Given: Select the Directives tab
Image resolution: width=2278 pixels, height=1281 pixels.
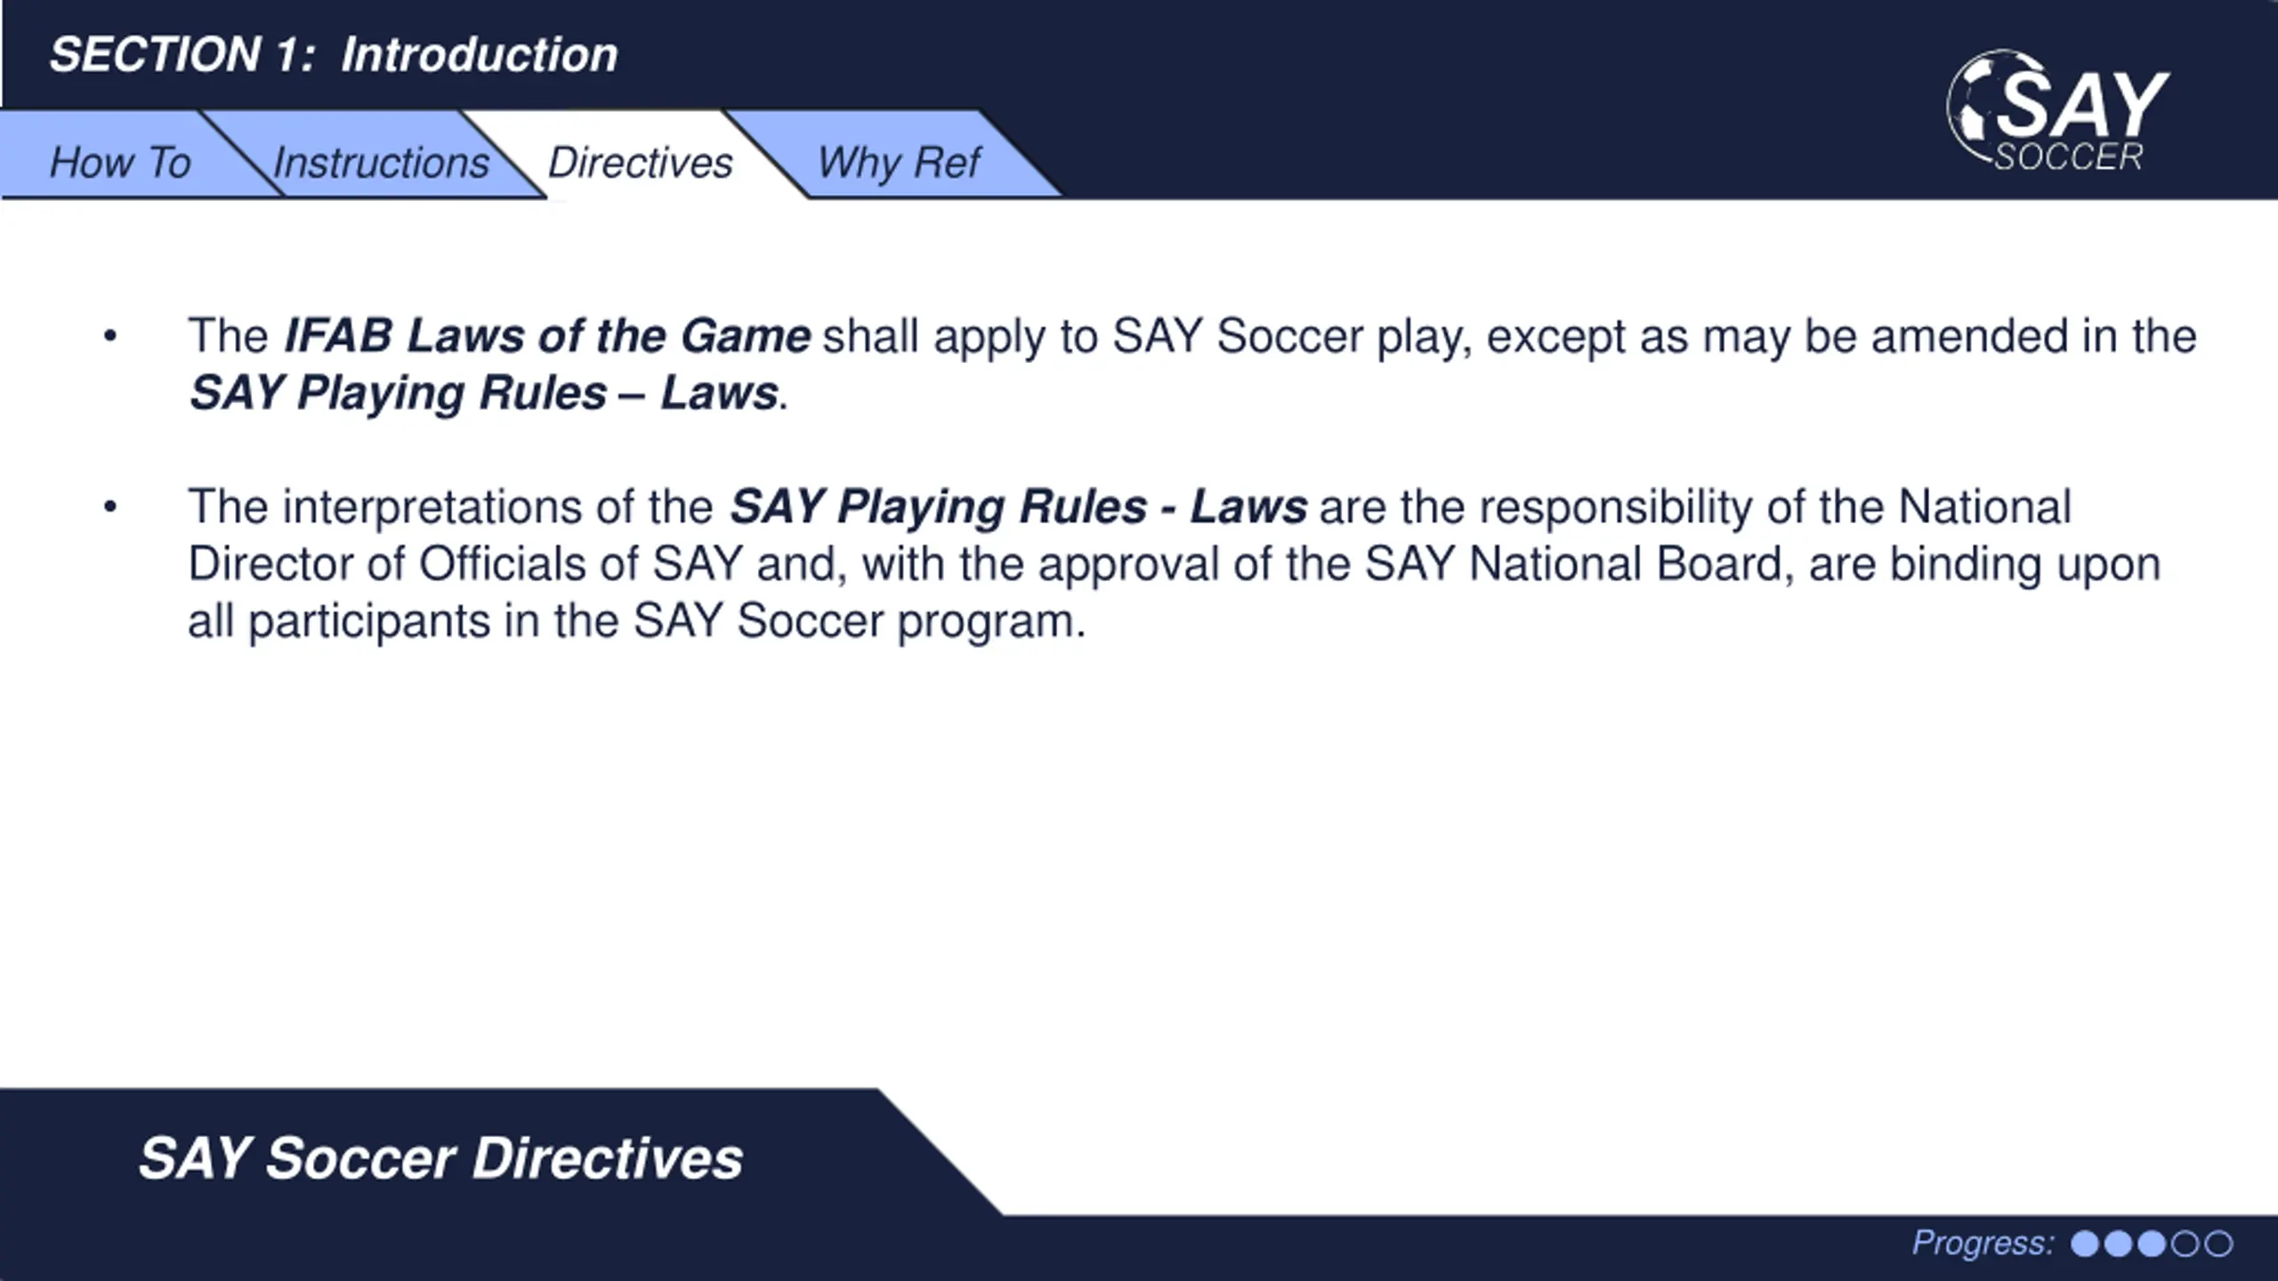Looking at the screenshot, I should (x=641, y=162).
